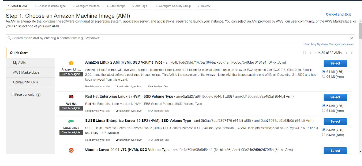
Task: Choose 64-bit (x86) for SUSE Linux Enterprise Server
Action: click(324, 130)
